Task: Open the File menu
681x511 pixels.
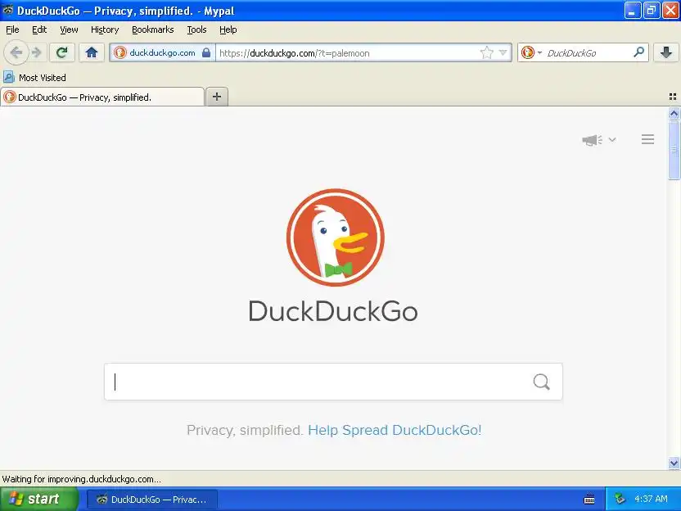Action: click(12, 29)
